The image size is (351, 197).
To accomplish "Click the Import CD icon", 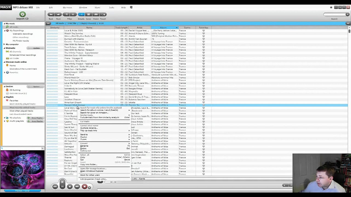I will [22, 14].
